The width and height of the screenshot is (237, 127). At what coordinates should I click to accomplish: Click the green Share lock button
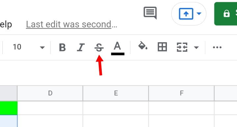(226, 14)
